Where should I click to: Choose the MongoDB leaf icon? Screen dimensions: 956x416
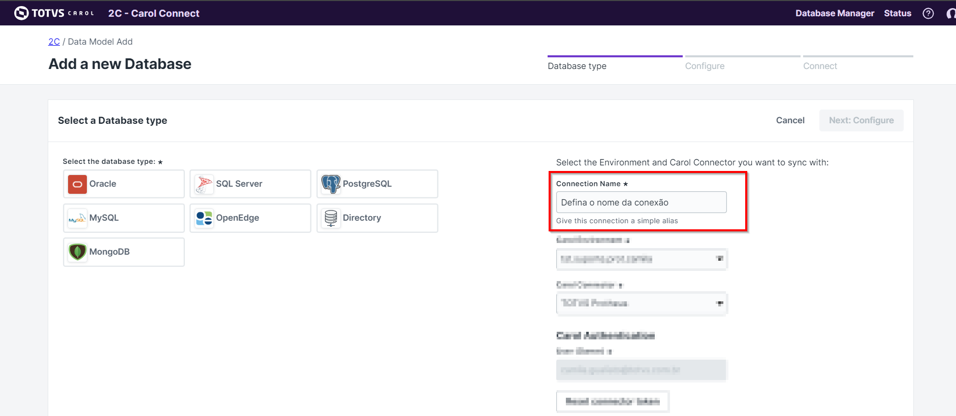(x=77, y=252)
